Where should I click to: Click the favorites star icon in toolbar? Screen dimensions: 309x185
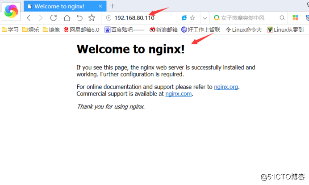[x=92, y=18]
